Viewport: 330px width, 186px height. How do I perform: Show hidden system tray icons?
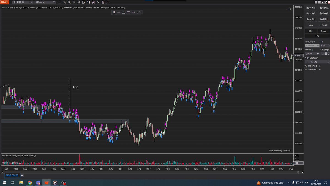289,183
